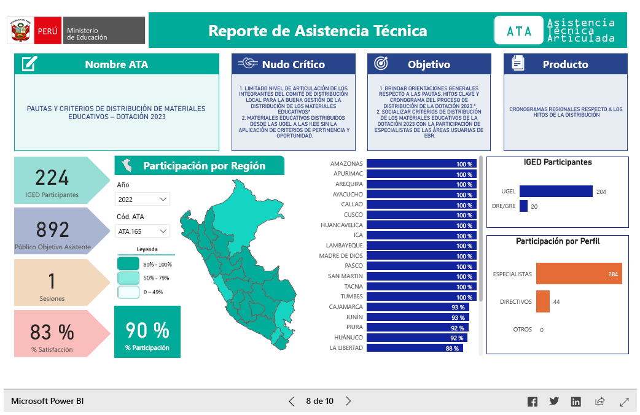Click the 'IGED Participantes' chart title

pyautogui.click(x=558, y=162)
